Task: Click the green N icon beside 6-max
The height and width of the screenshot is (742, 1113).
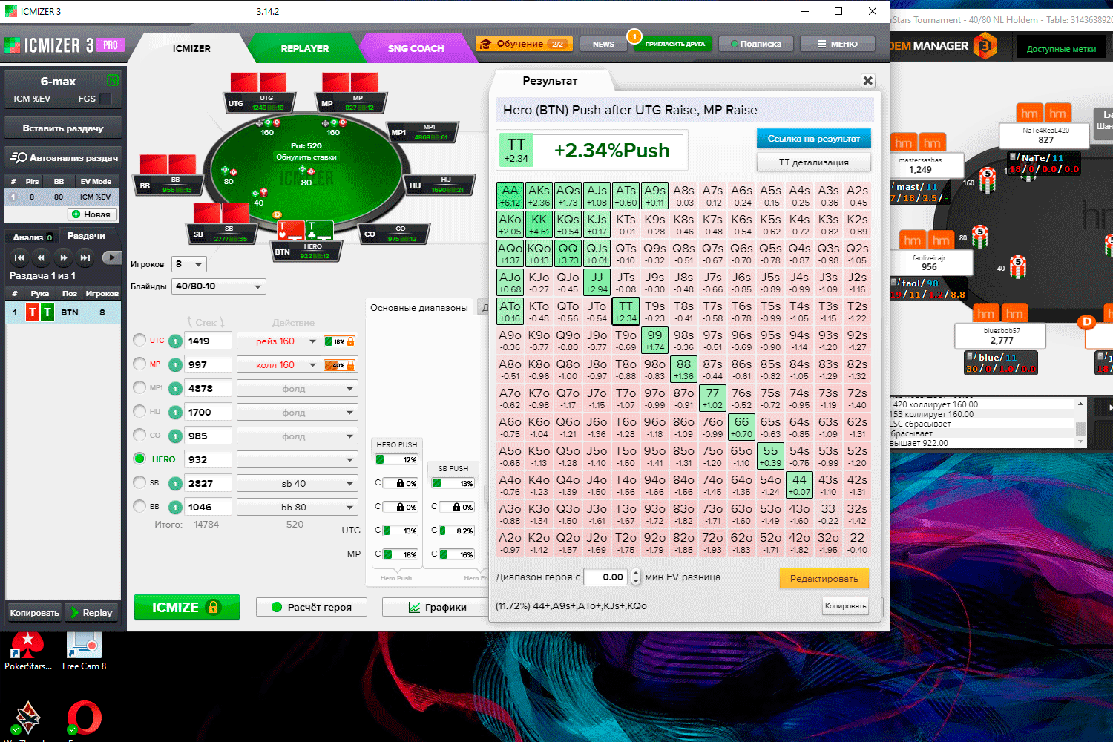Action: tap(112, 80)
